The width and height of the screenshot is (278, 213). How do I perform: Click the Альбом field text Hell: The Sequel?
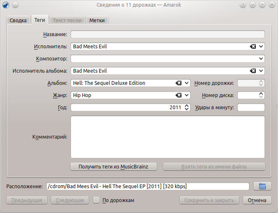[x=109, y=83]
